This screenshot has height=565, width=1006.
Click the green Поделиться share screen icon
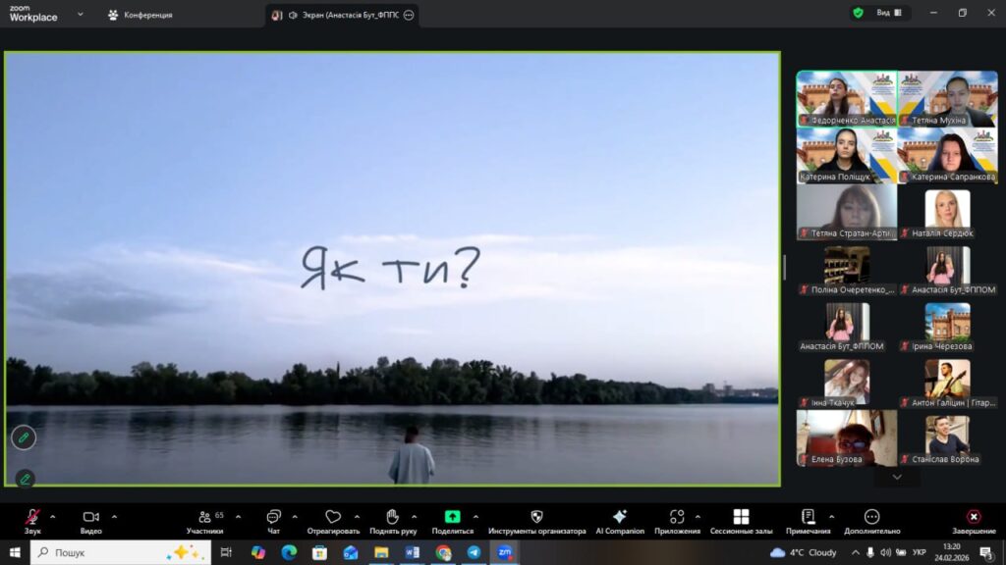coord(452,517)
